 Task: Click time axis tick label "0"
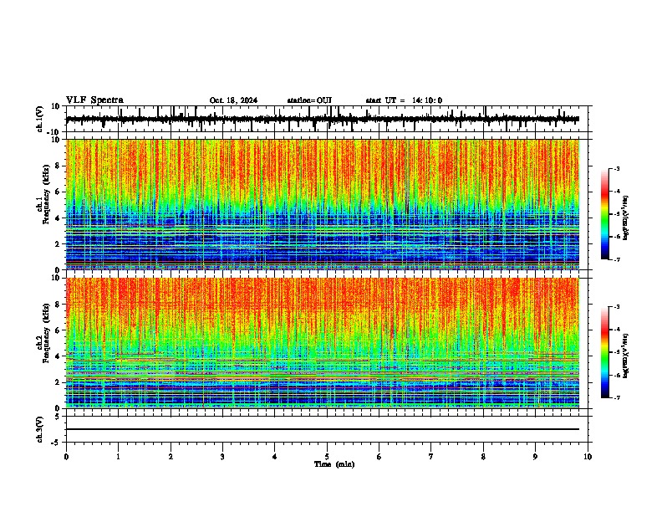(x=66, y=457)
